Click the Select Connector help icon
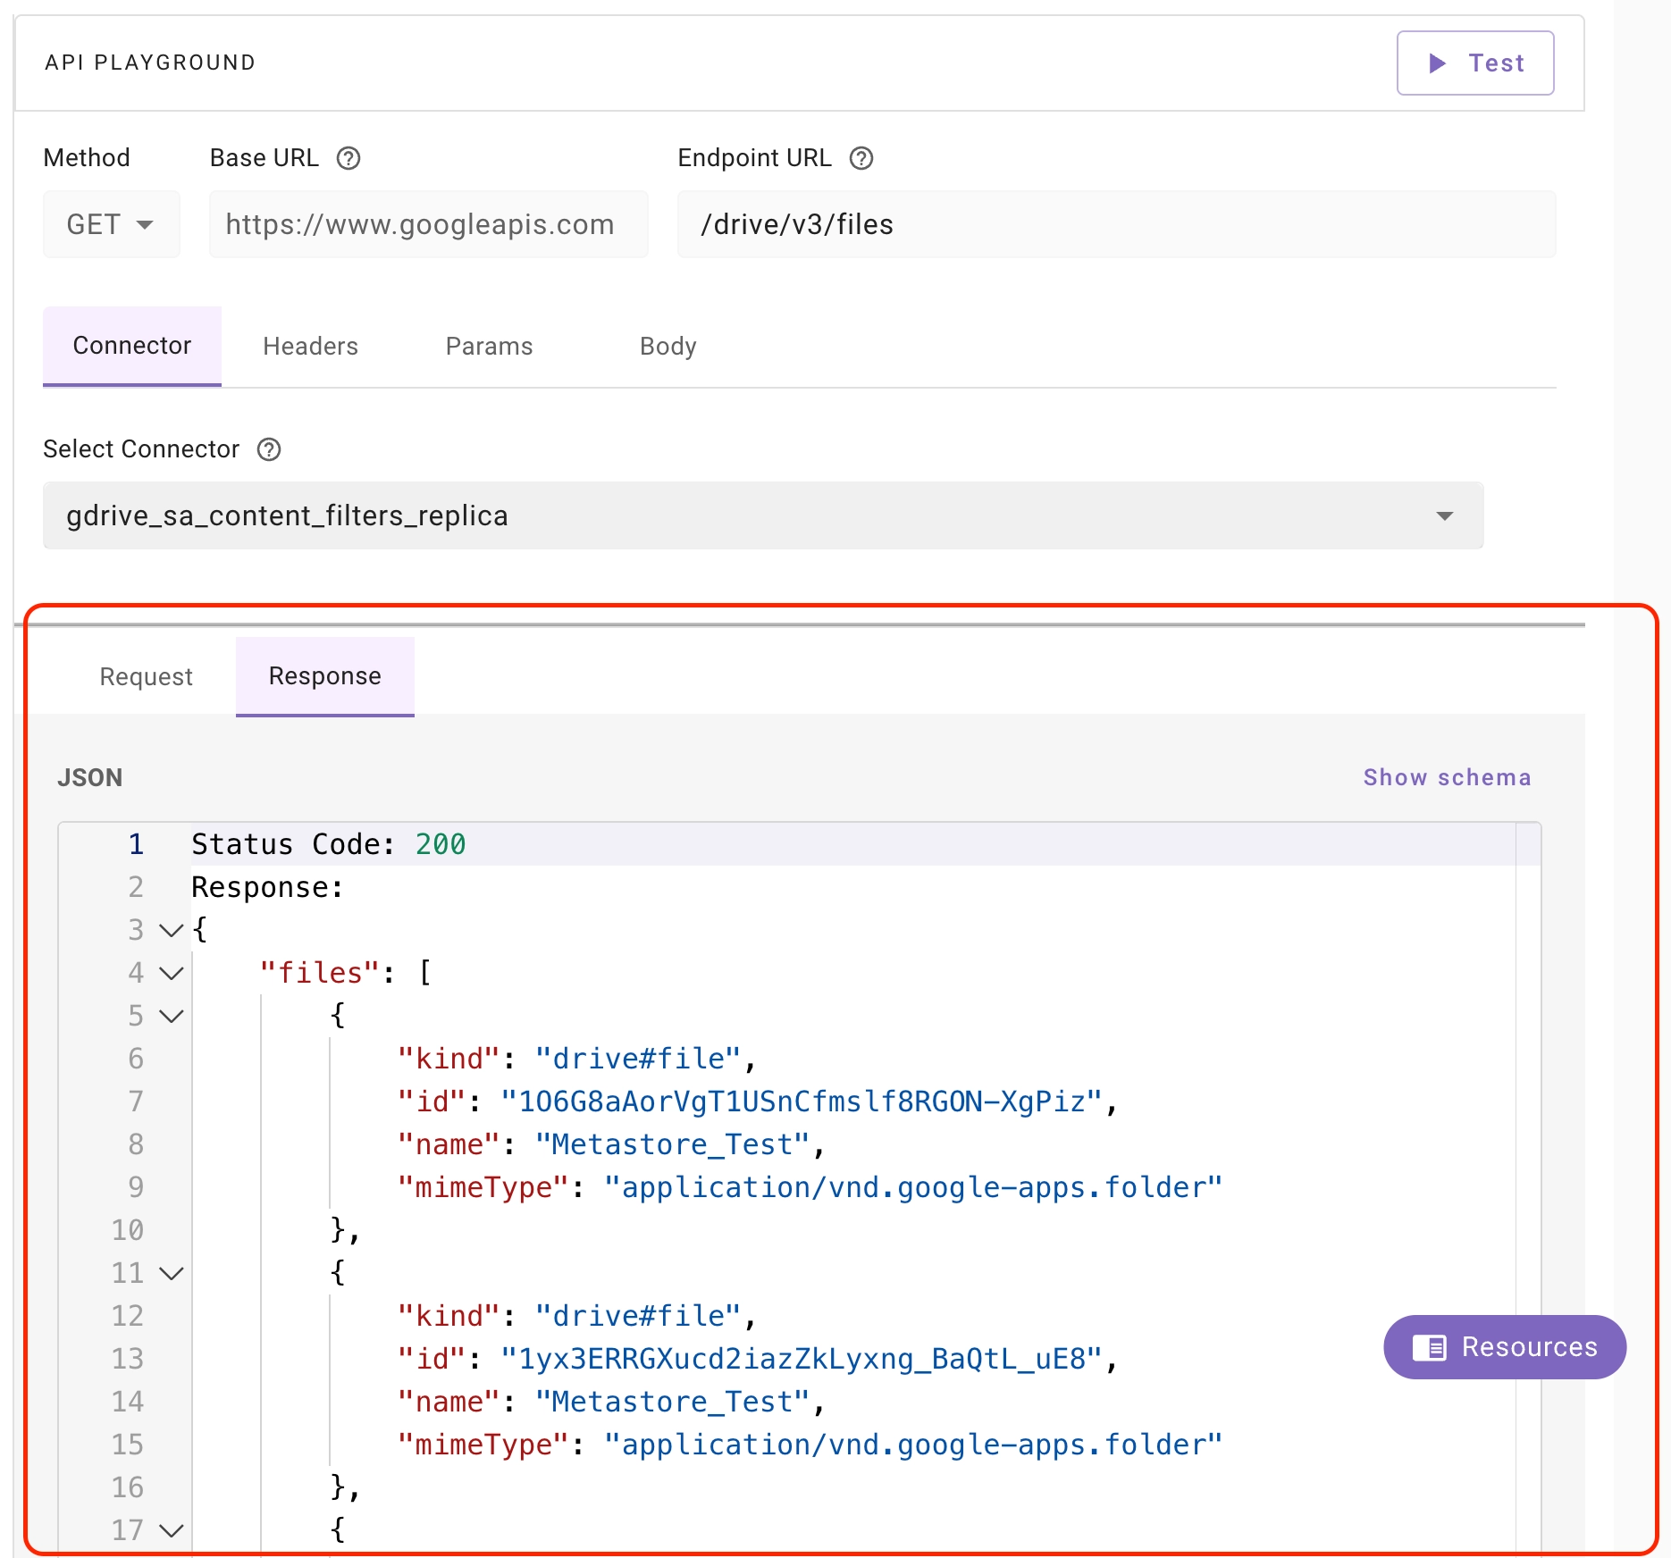Viewport: 1671px width, 1558px height. coord(269,449)
